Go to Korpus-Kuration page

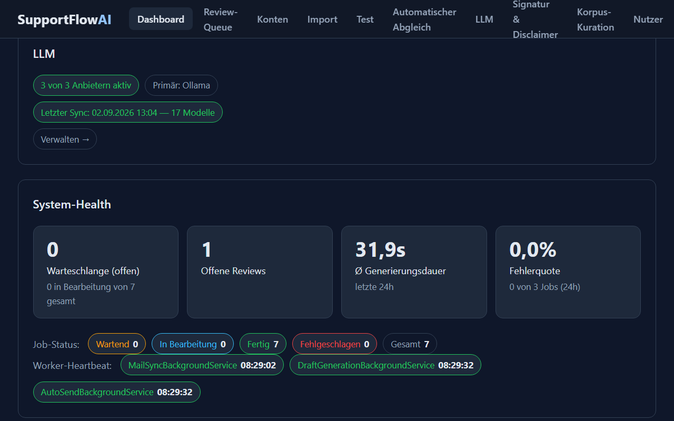tap(596, 19)
